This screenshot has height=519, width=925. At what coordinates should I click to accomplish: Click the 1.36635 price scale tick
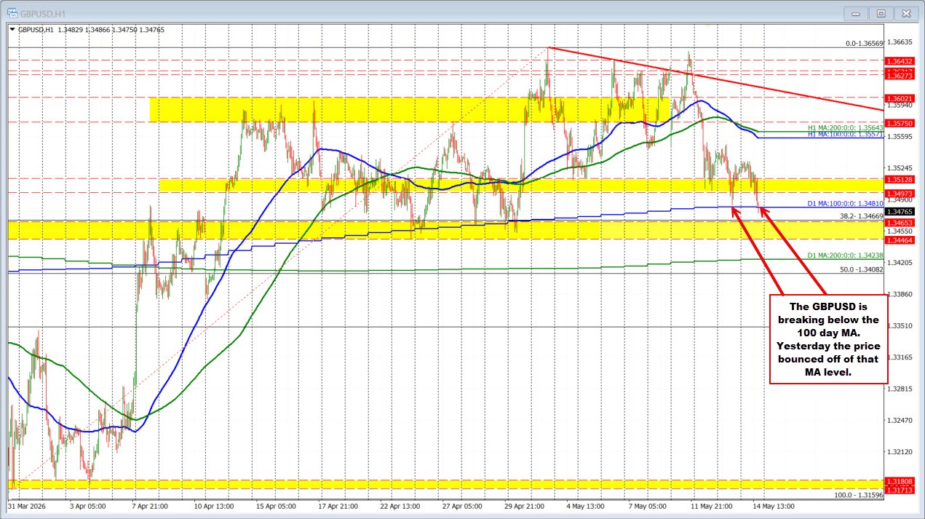click(x=900, y=41)
